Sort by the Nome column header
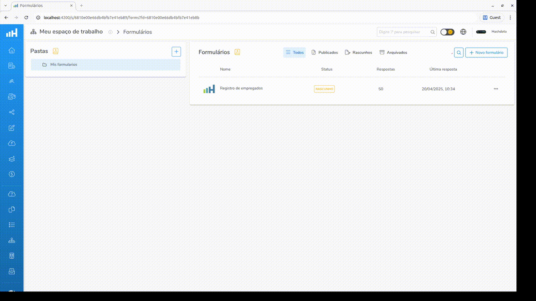 coord(225,69)
